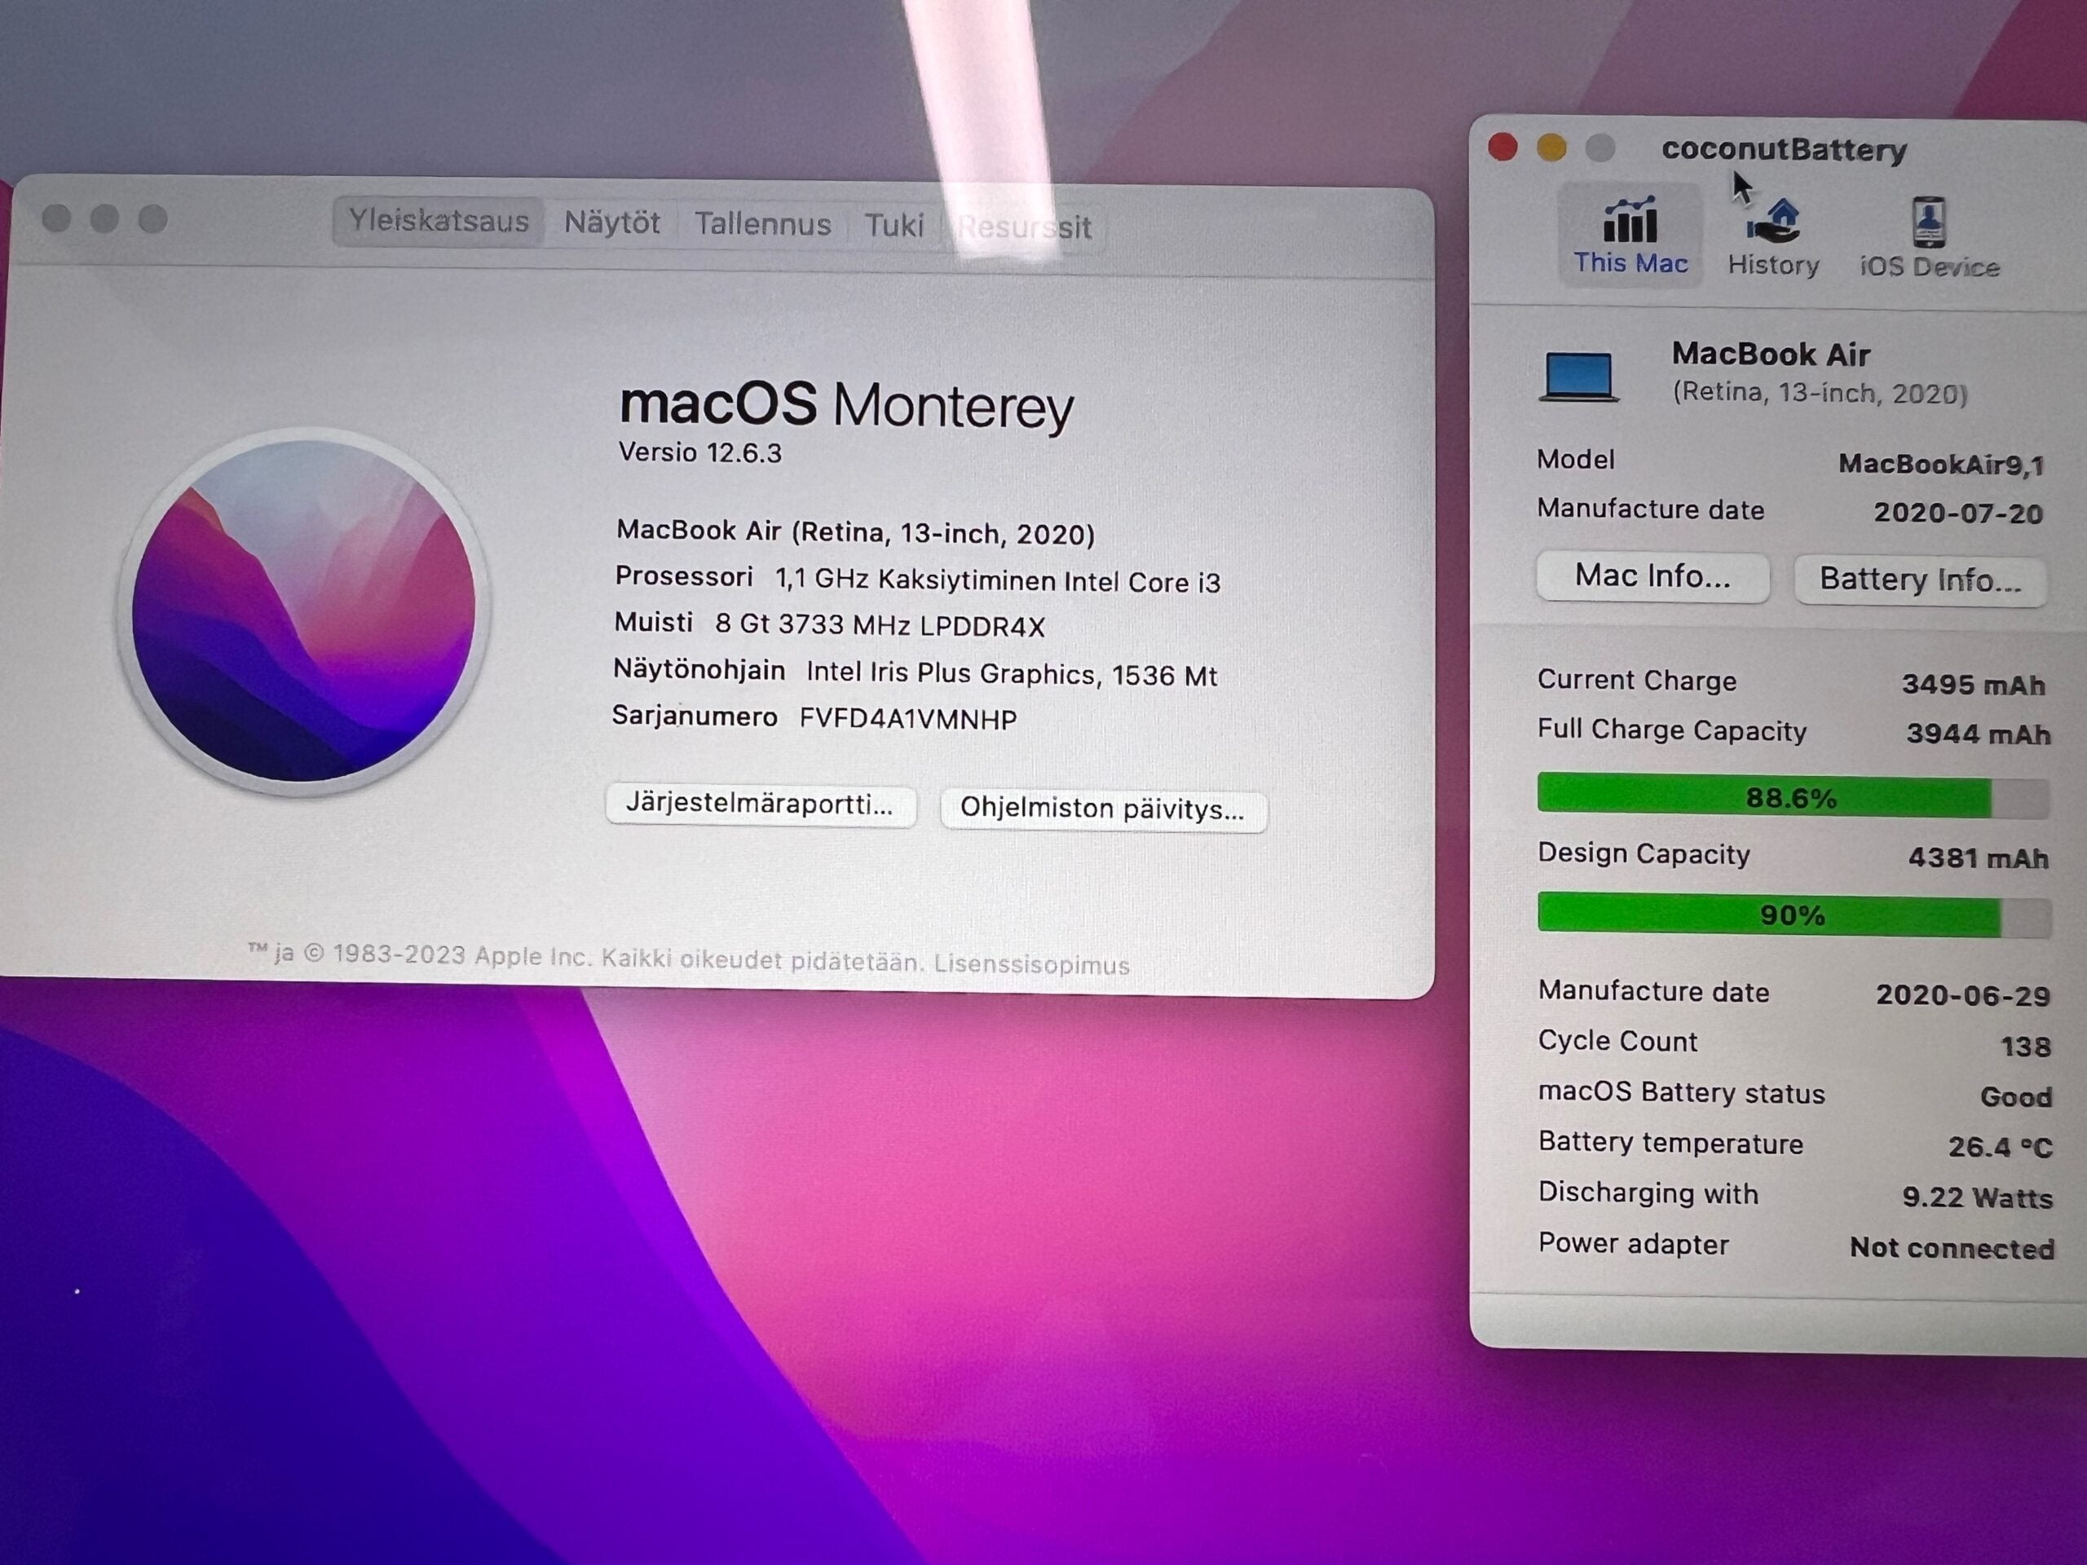Click the 90% design capacity bar
2087x1565 pixels.
1794,915
